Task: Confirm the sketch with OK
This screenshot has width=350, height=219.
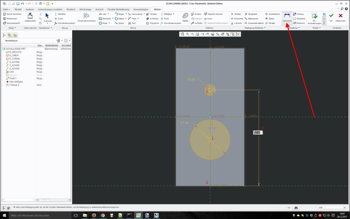Action: point(331,17)
